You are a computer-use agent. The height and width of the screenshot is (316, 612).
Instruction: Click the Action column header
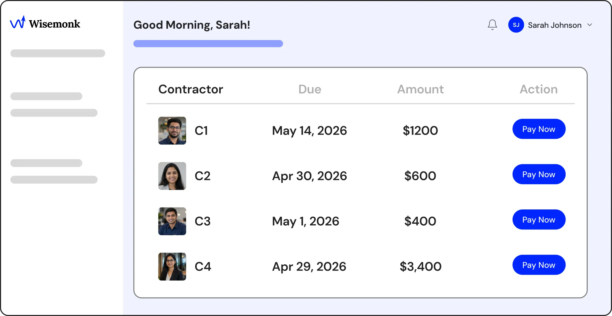(539, 89)
